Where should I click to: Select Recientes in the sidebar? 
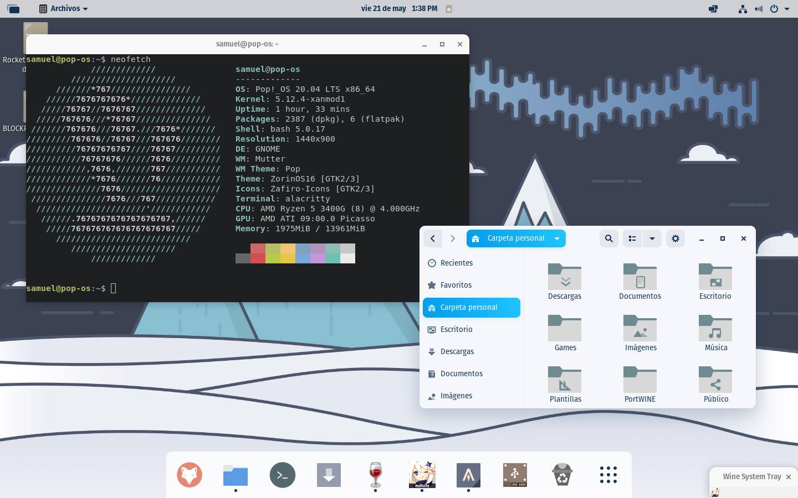pyautogui.click(x=456, y=263)
